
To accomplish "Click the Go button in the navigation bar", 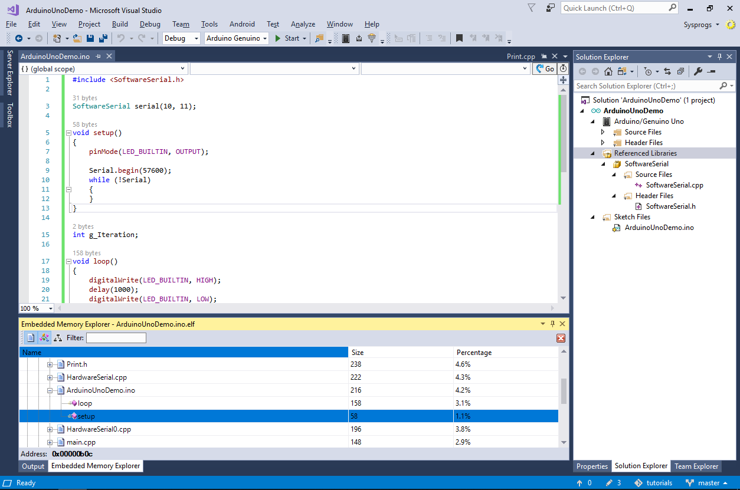I will [545, 68].
